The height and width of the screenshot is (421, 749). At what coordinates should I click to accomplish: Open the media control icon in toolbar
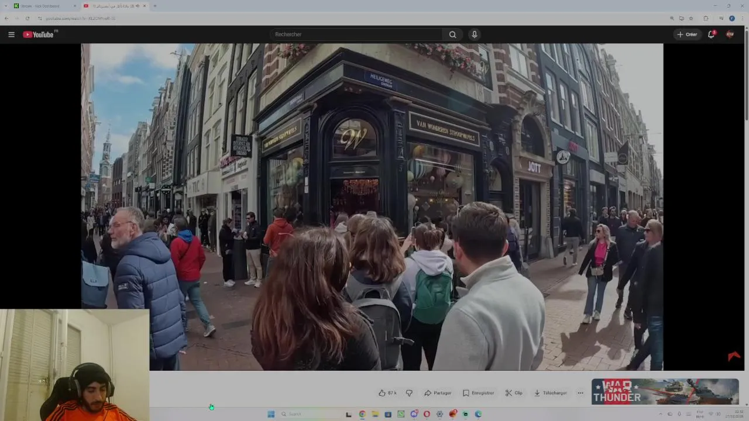tap(721, 18)
